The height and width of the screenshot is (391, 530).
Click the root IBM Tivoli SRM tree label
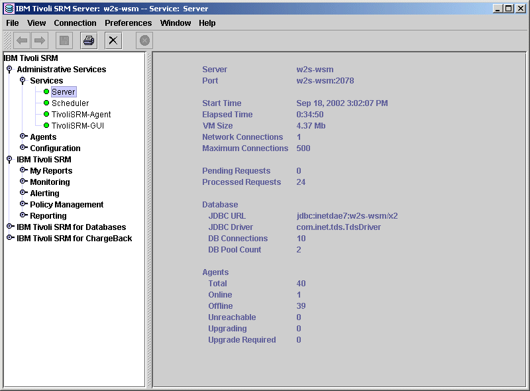click(x=30, y=58)
